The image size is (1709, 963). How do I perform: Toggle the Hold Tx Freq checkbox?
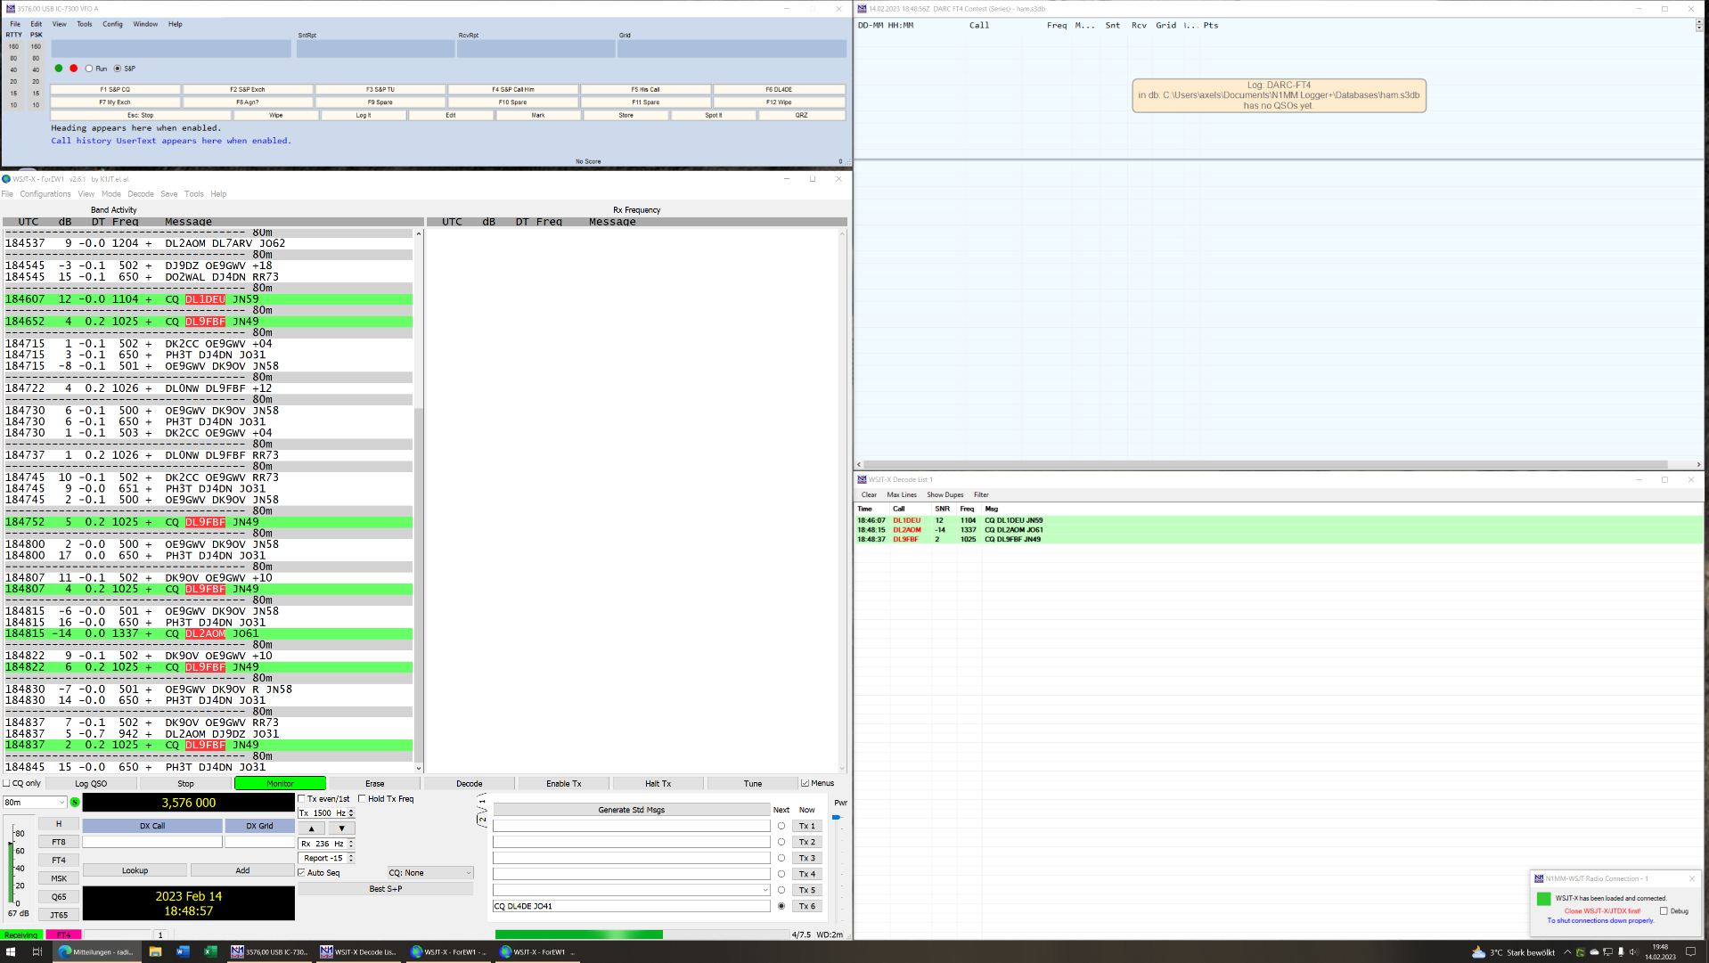point(363,799)
